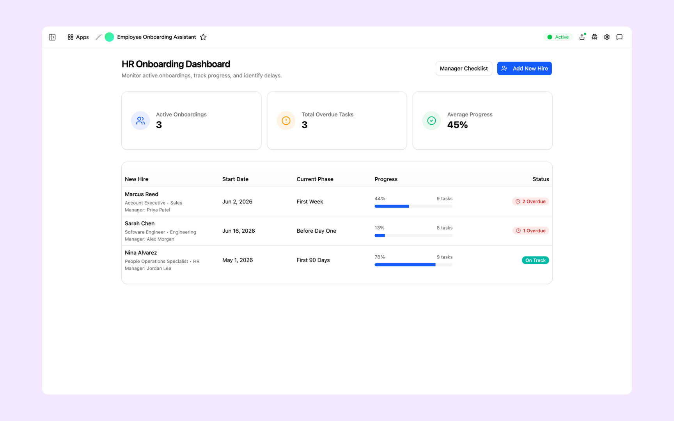This screenshot has width=674, height=421.
Task: Click Manager: Priya Patel text
Action: point(147,210)
